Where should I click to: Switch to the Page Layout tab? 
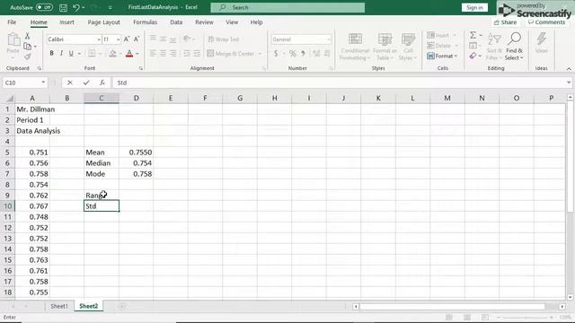point(104,22)
